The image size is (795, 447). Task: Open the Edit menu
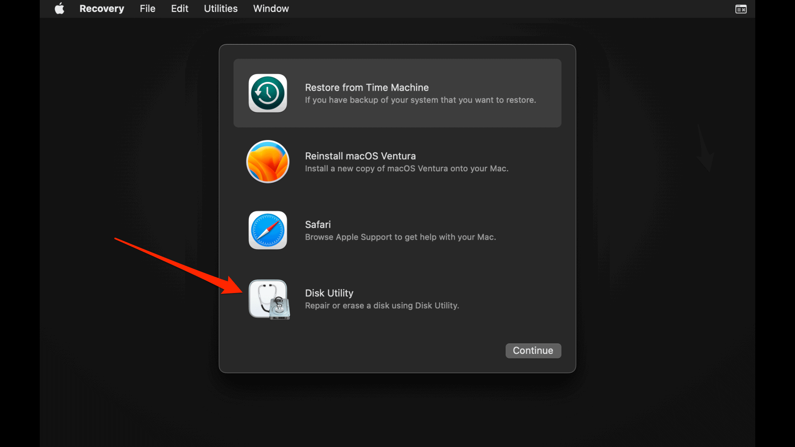[179, 9]
